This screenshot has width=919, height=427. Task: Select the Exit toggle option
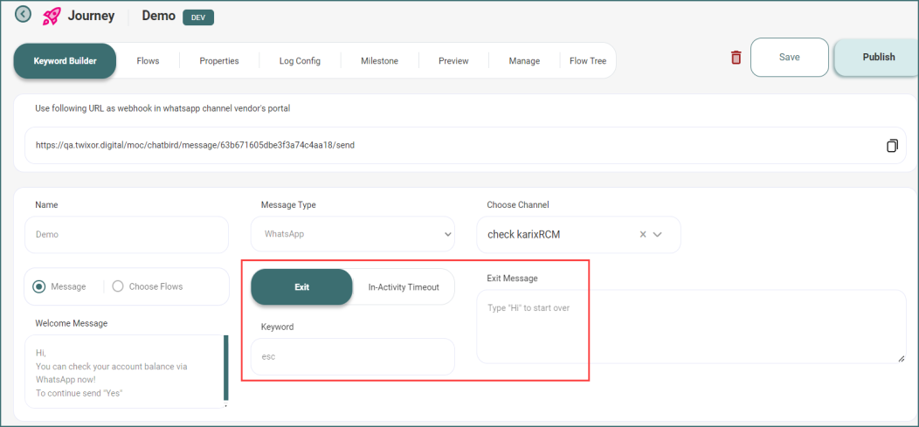click(x=301, y=286)
